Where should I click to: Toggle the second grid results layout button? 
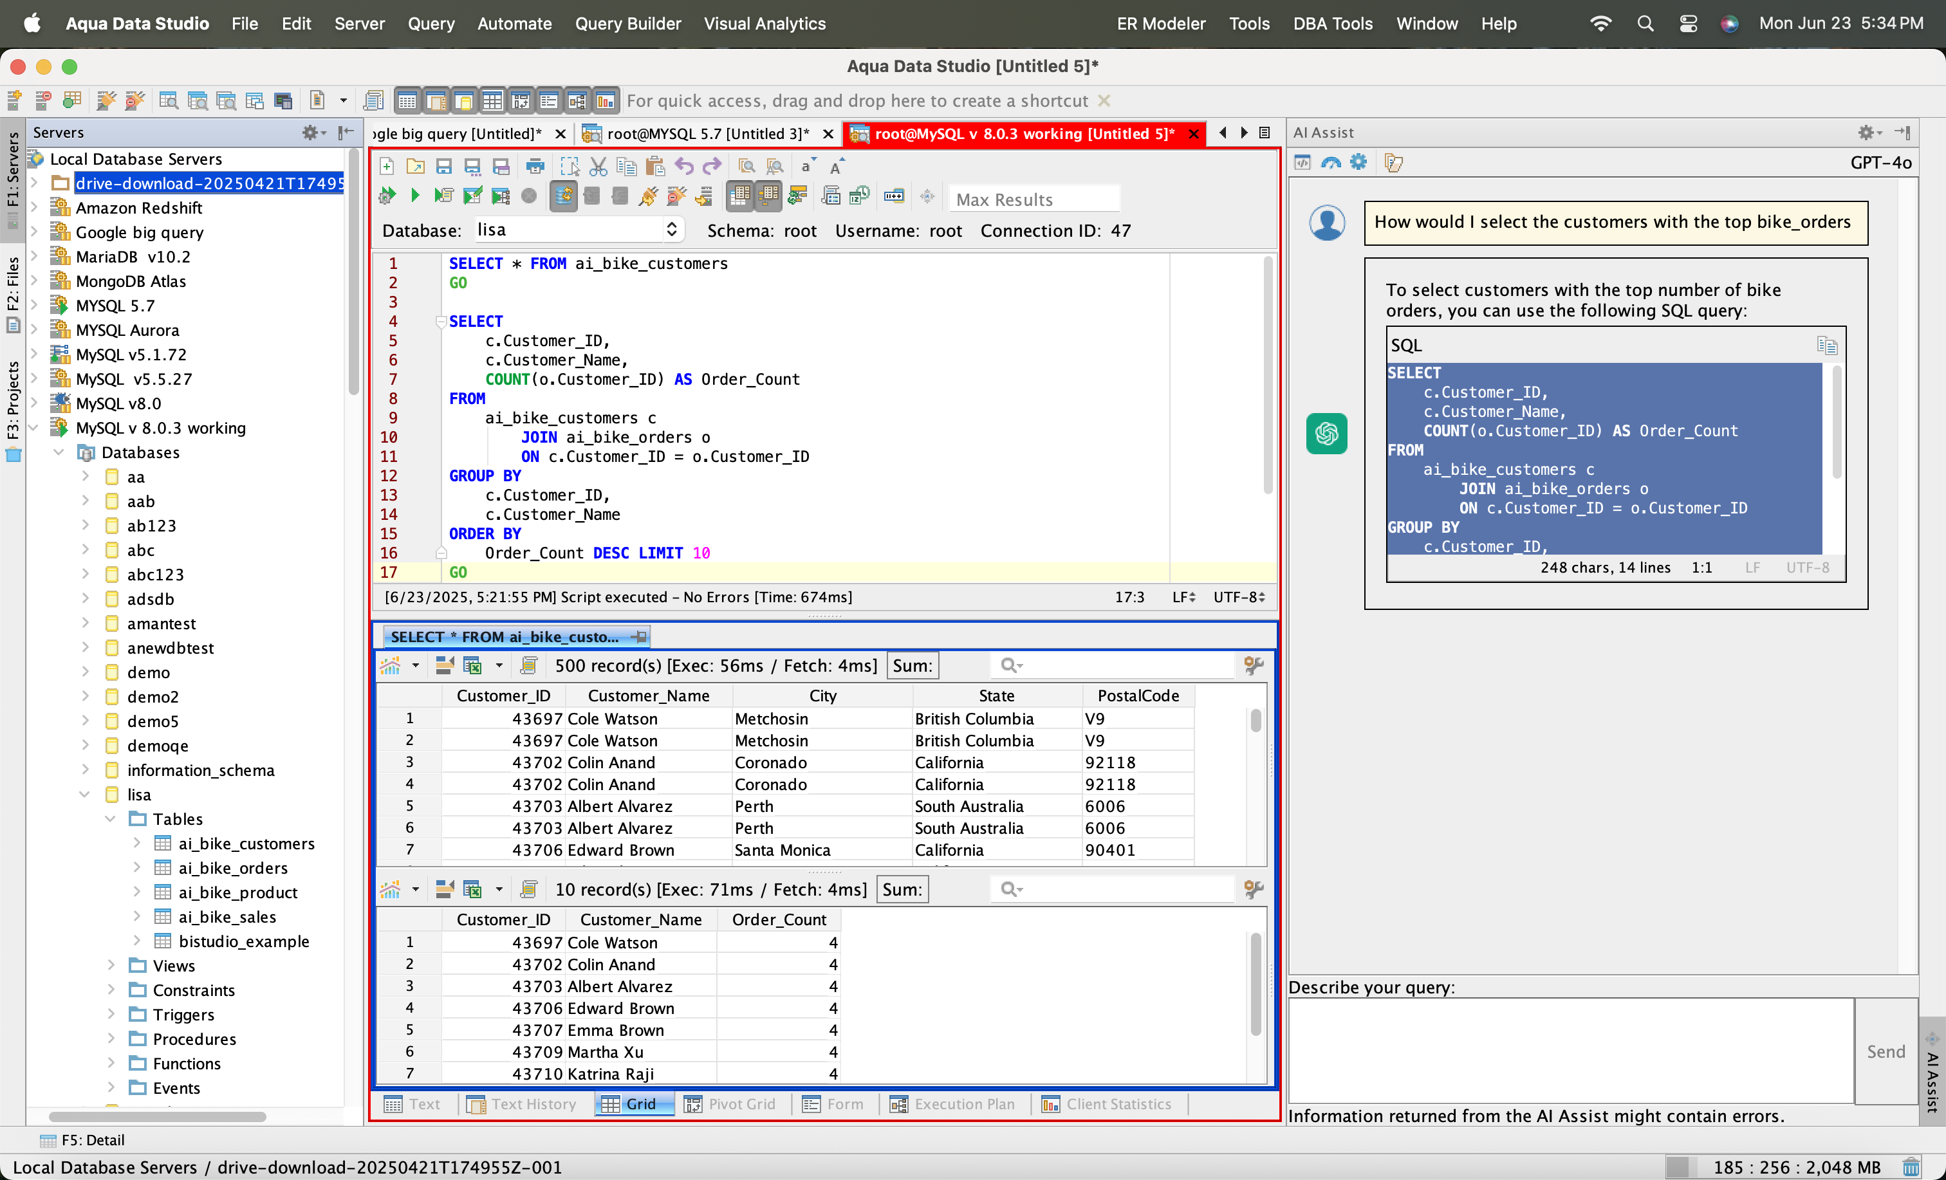click(768, 195)
